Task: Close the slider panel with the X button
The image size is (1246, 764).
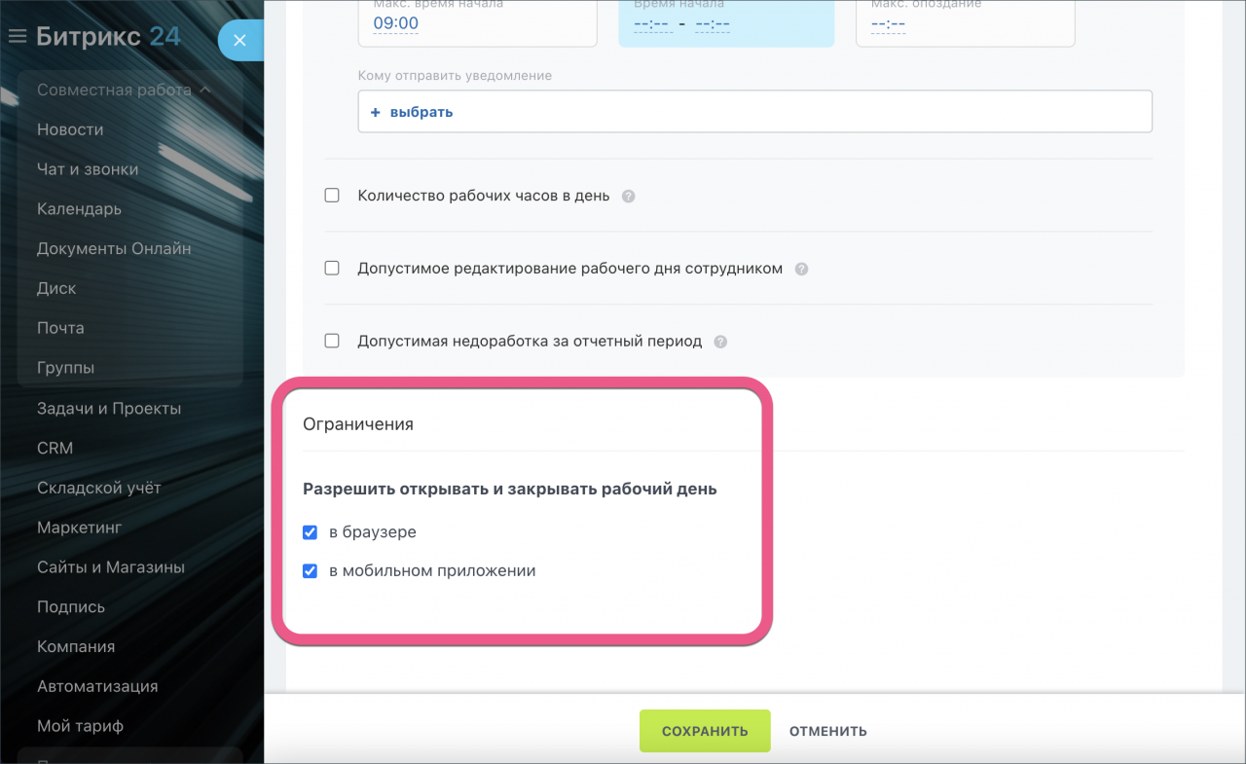Action: (239, 41)
